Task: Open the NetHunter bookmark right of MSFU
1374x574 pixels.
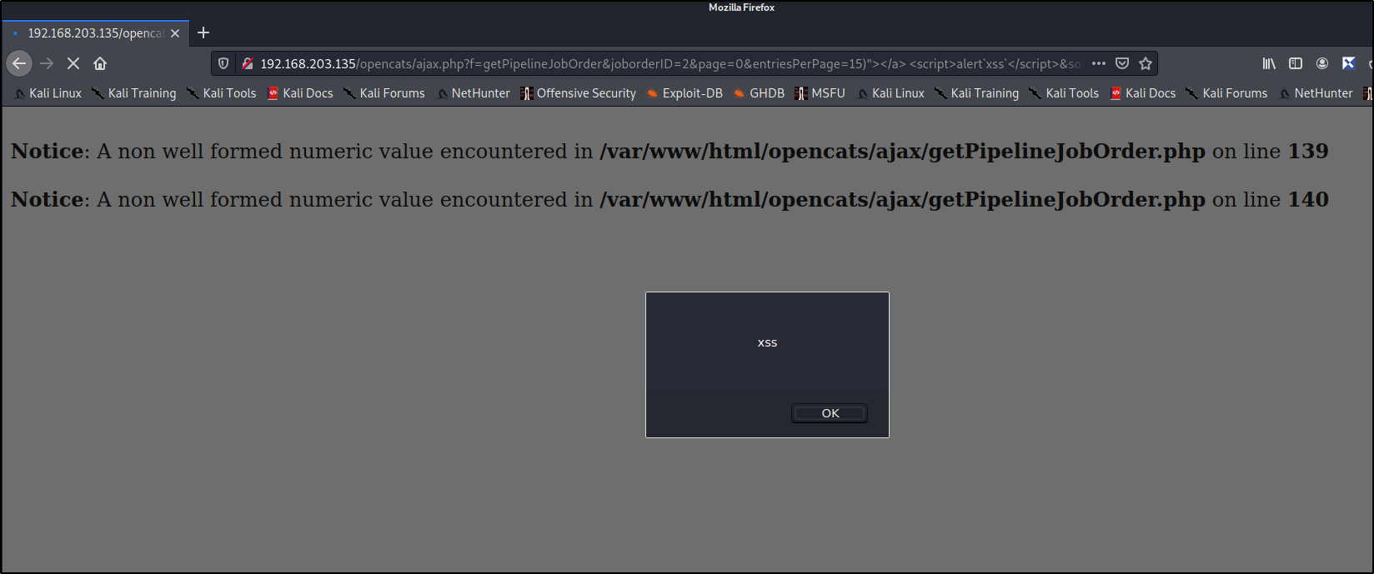Action: pyautogui.click(x=1316, y=93)
